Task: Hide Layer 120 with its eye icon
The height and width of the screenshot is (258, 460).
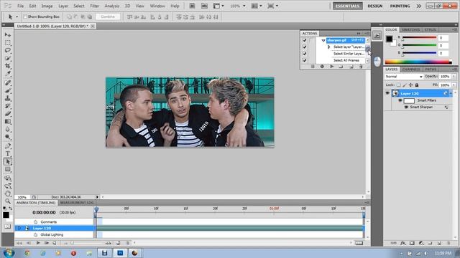Action: click(387, 93)
